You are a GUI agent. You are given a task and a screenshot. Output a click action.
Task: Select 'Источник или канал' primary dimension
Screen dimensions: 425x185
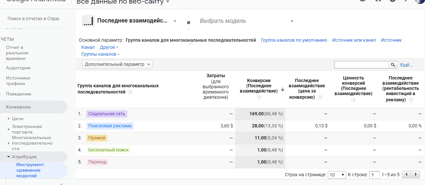tap(354, 40)
